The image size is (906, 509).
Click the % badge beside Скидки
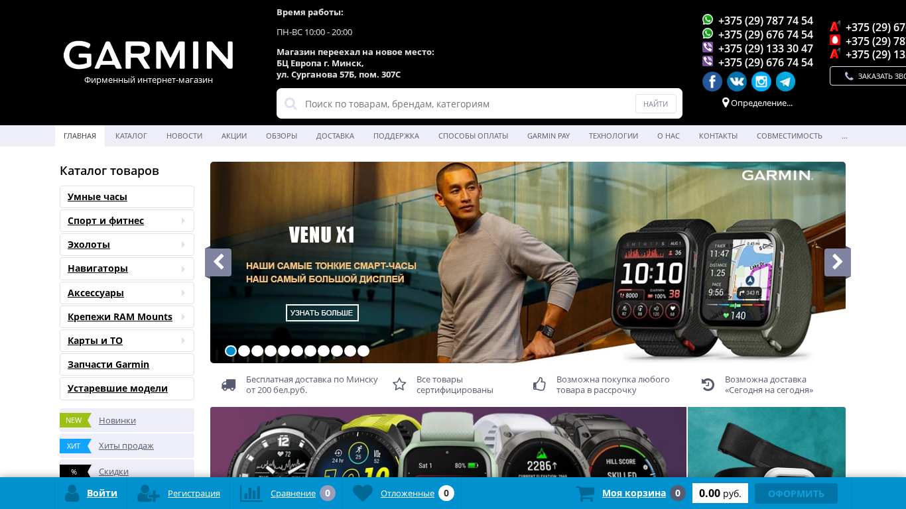pos(75,471)
